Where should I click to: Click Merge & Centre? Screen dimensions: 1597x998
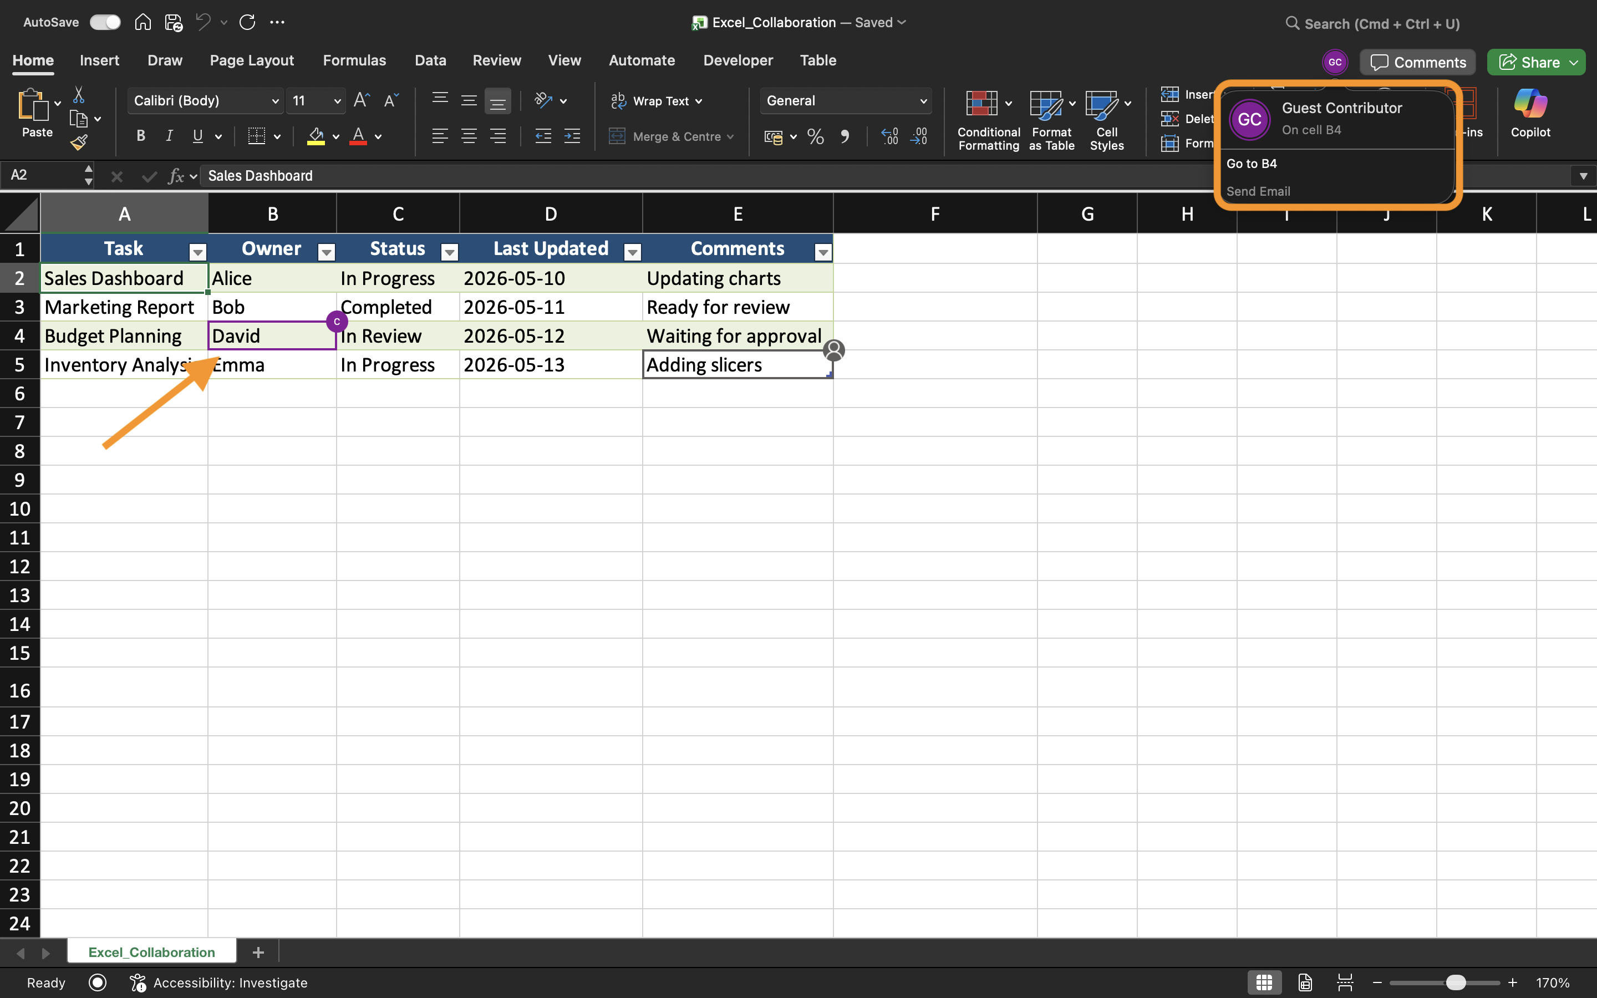[671, 136]
